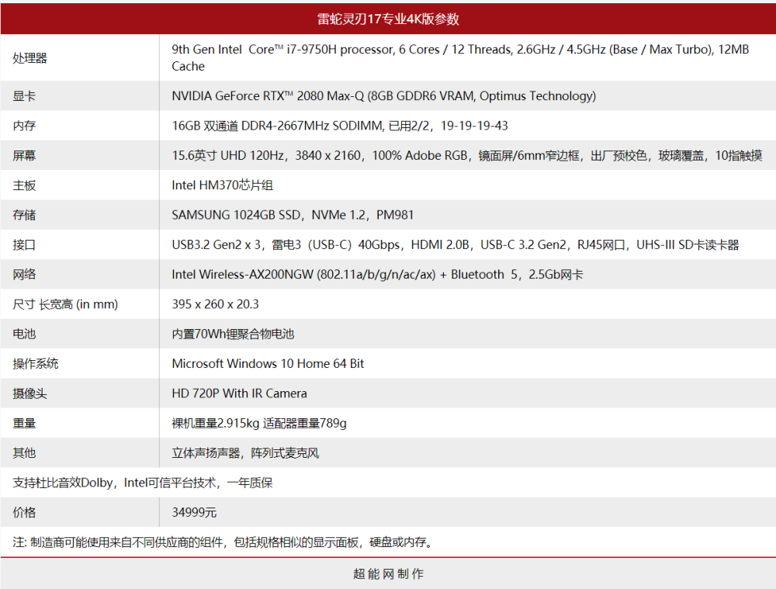Click the table title 雷蛇灵刃17专业4K版参数
This screenshot has width=776, height=589.
tap(388, 19)
